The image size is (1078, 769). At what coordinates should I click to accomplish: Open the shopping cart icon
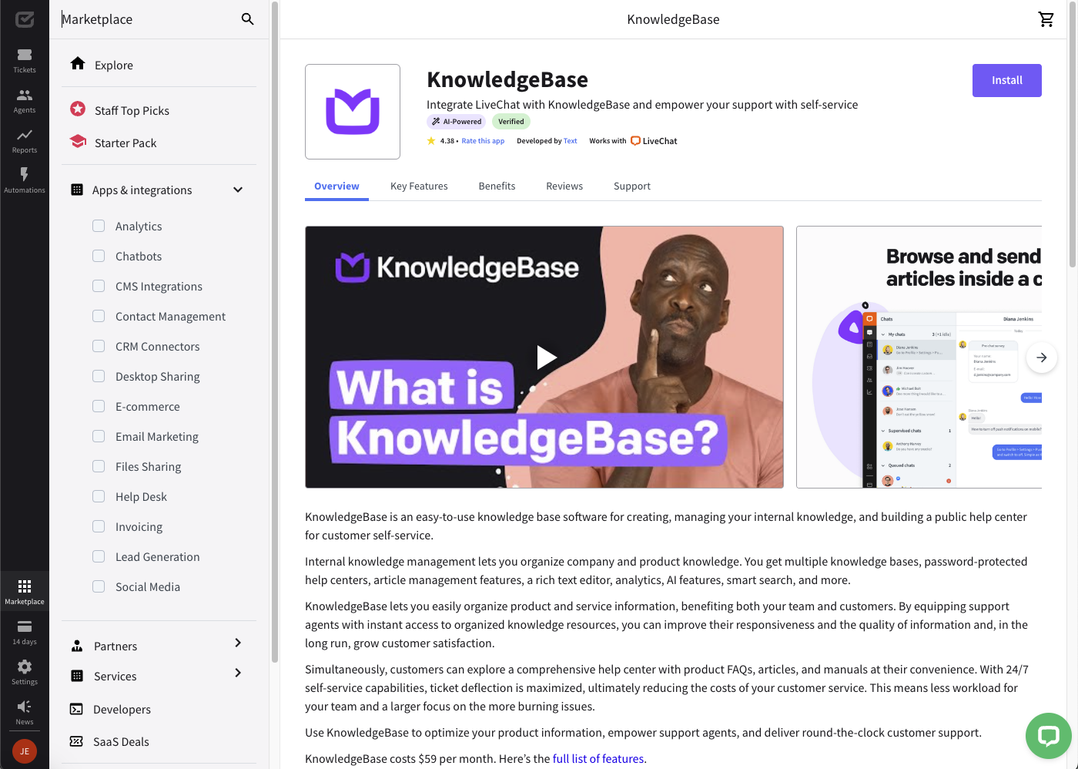(1046, 19)
